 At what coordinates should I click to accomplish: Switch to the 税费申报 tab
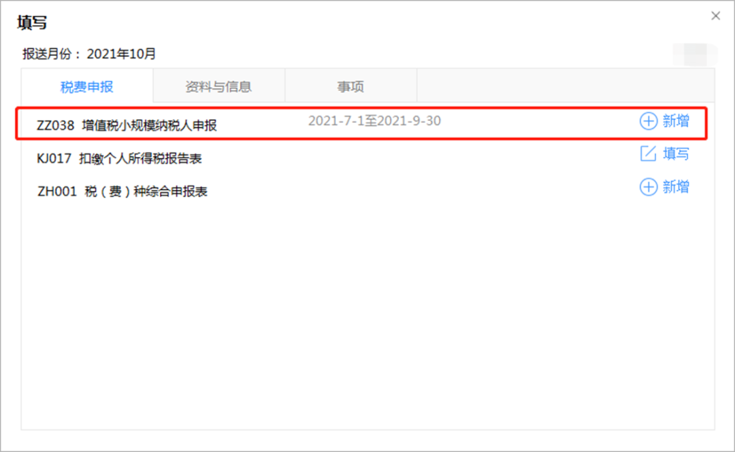click(x=86, y=86)
